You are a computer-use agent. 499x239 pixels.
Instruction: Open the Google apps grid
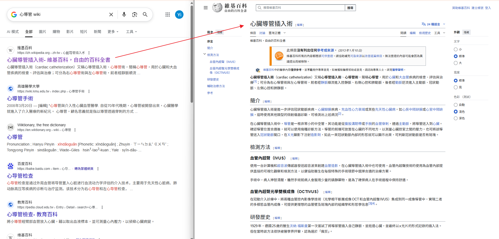point(168,15)
